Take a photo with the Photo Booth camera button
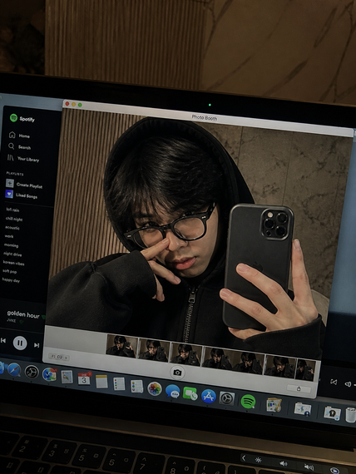This screenshot has height=474, width=356. [x=177, y=373]
